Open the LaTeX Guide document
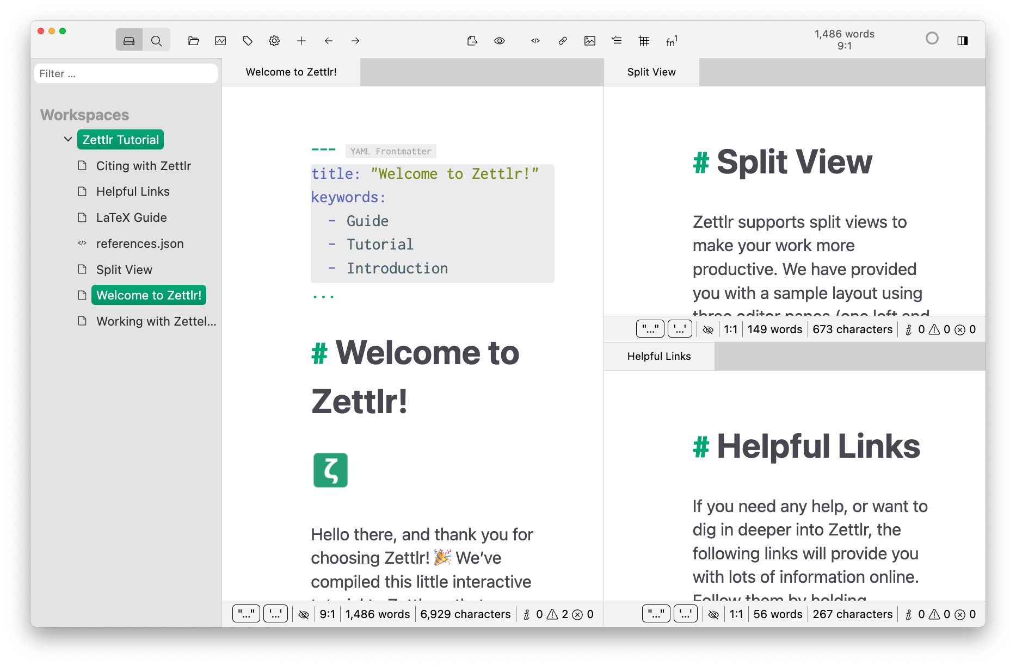Viewport: 1016px width, 667px height. click(131, 217)
